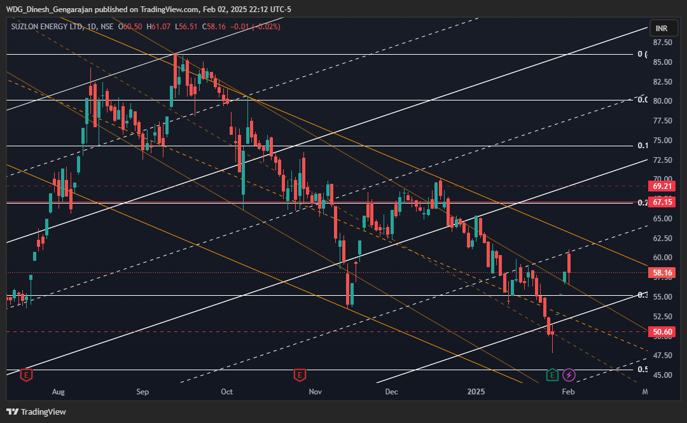Click the 69.21 red price label
The width and height of the screenshot is (687, 423).
(662, 186)
